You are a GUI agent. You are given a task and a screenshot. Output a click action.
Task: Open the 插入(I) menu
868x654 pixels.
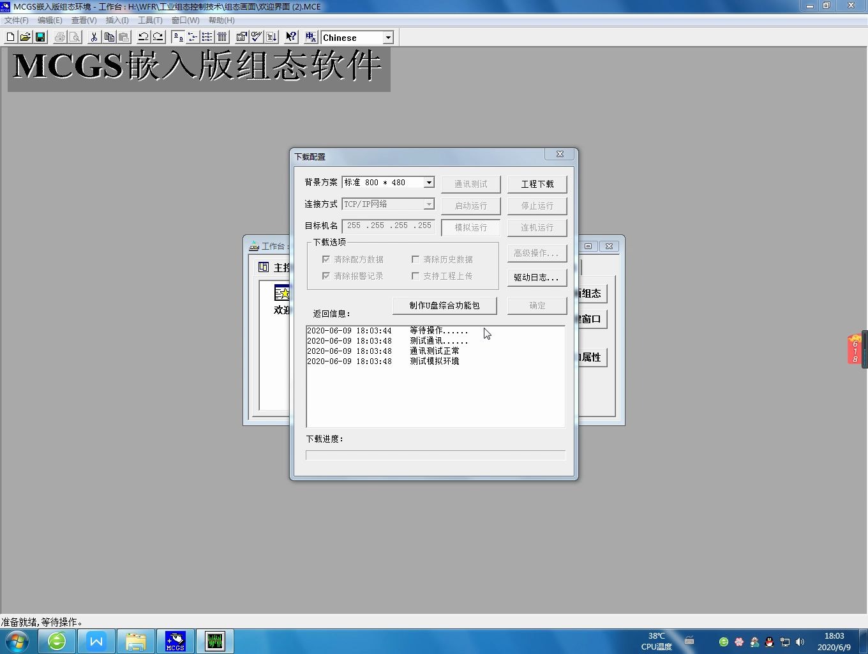117,20
